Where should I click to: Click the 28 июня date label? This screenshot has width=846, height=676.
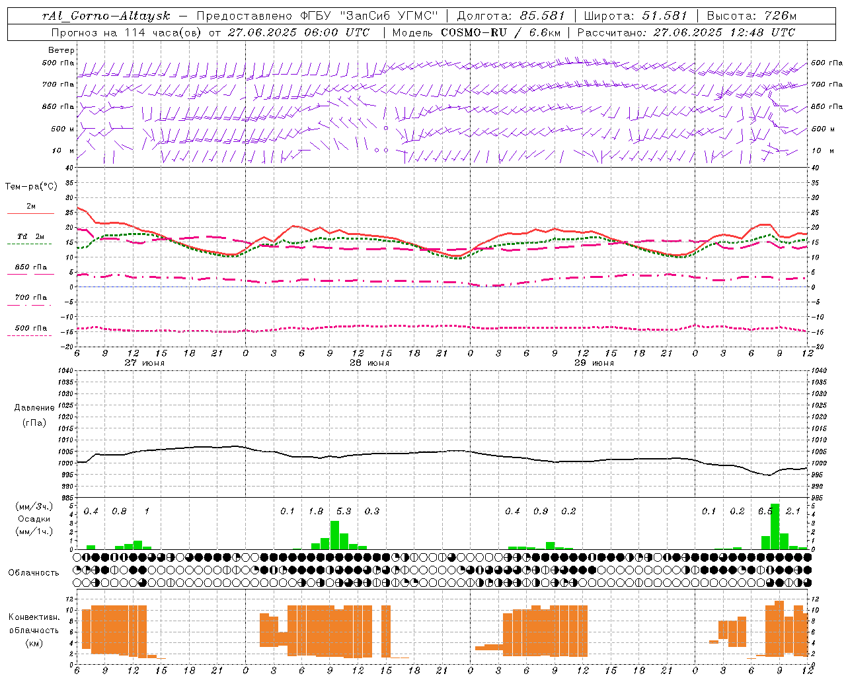tap(369, 362)
